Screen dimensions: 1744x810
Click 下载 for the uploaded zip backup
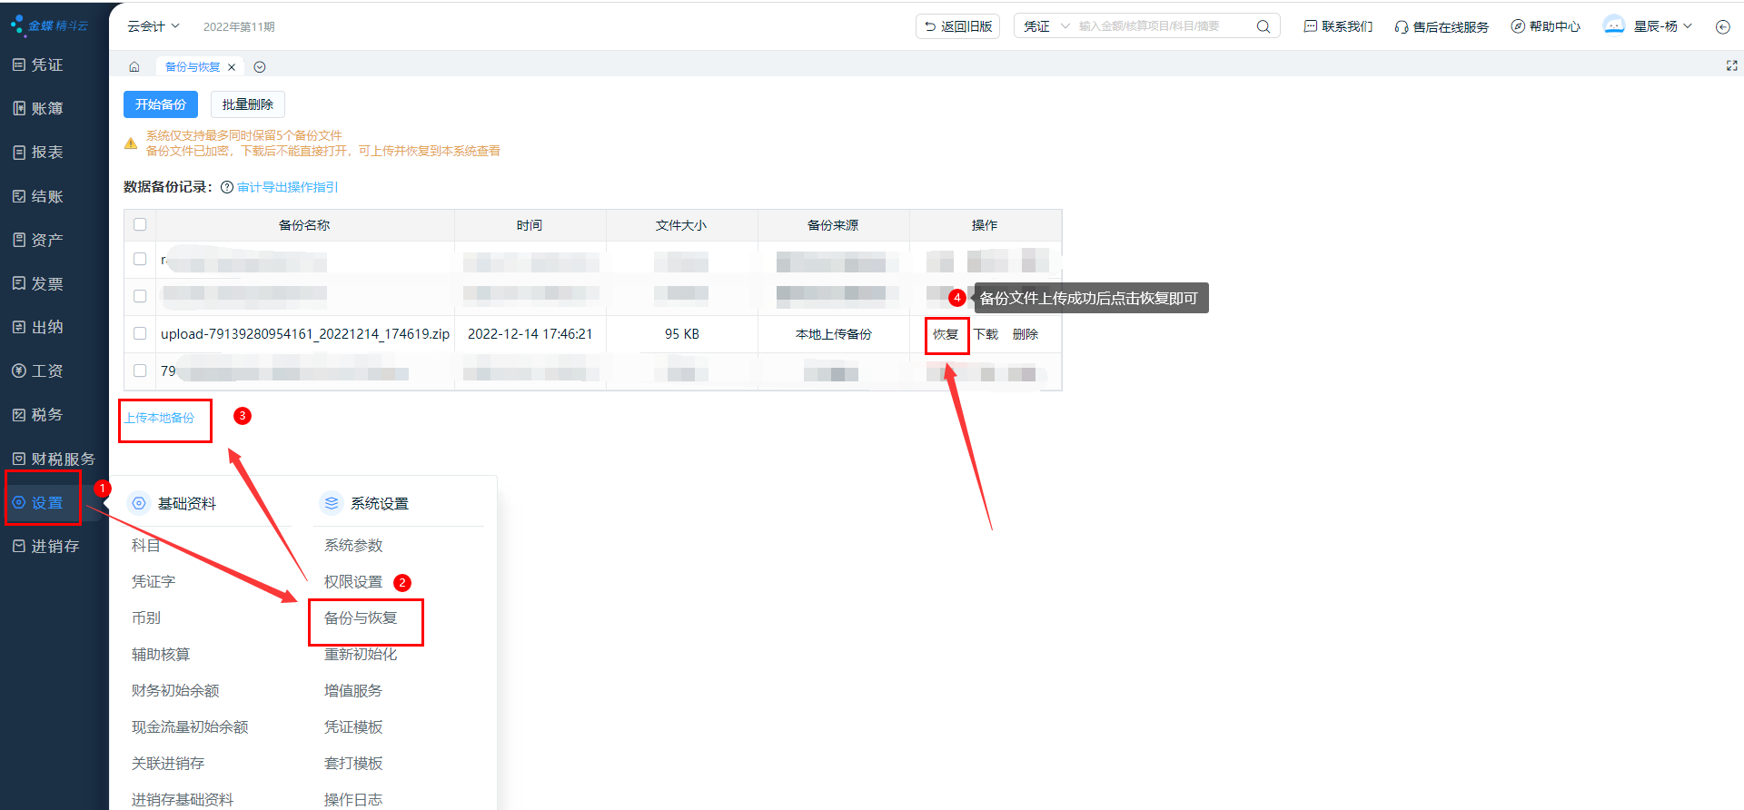pos(986,334)
